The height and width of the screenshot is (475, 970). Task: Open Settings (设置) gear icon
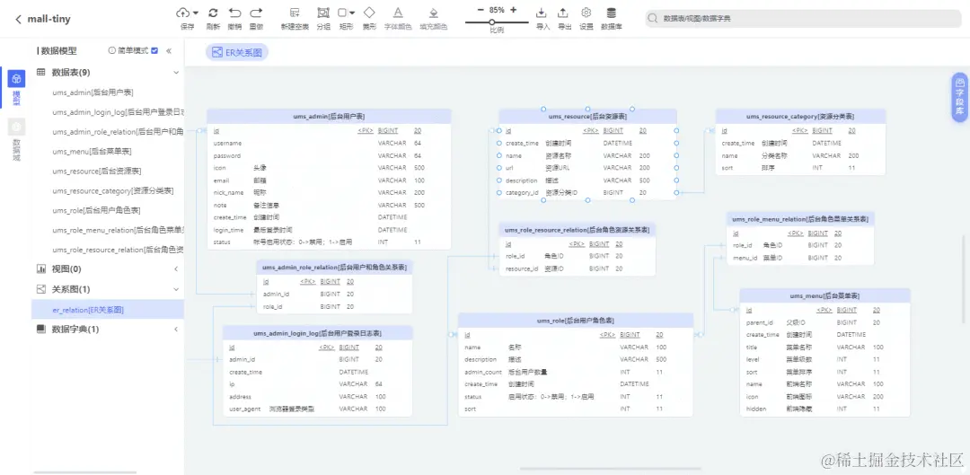pos(586,13)
